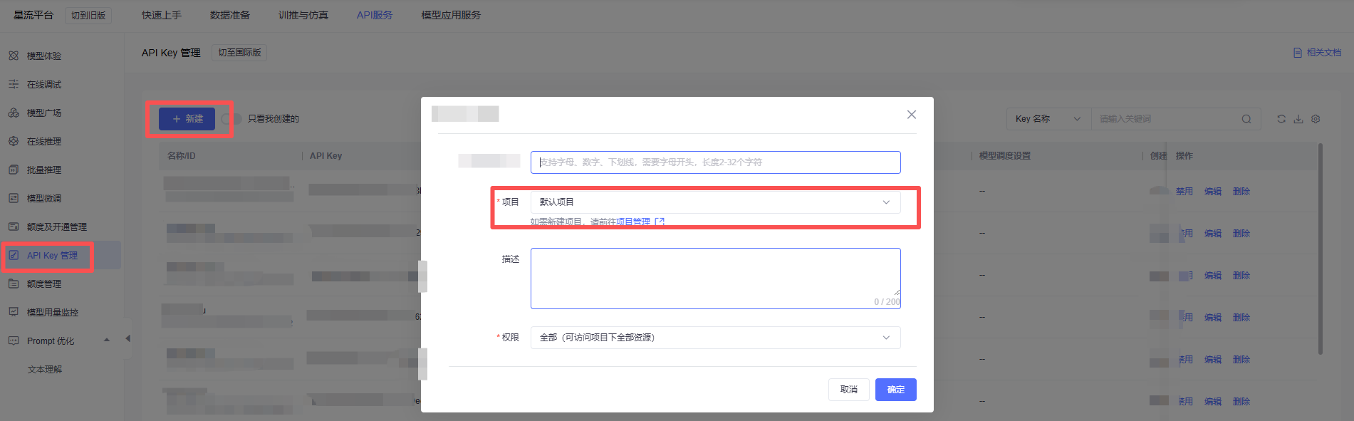This screenshot has height=421, width=1354.
Task: Switch to the API服务 top menu
Action: (375, 15)
